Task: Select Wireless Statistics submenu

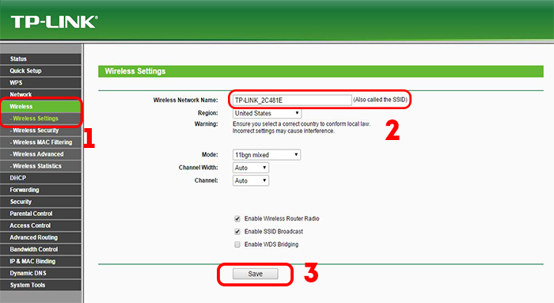Action: 40,166
